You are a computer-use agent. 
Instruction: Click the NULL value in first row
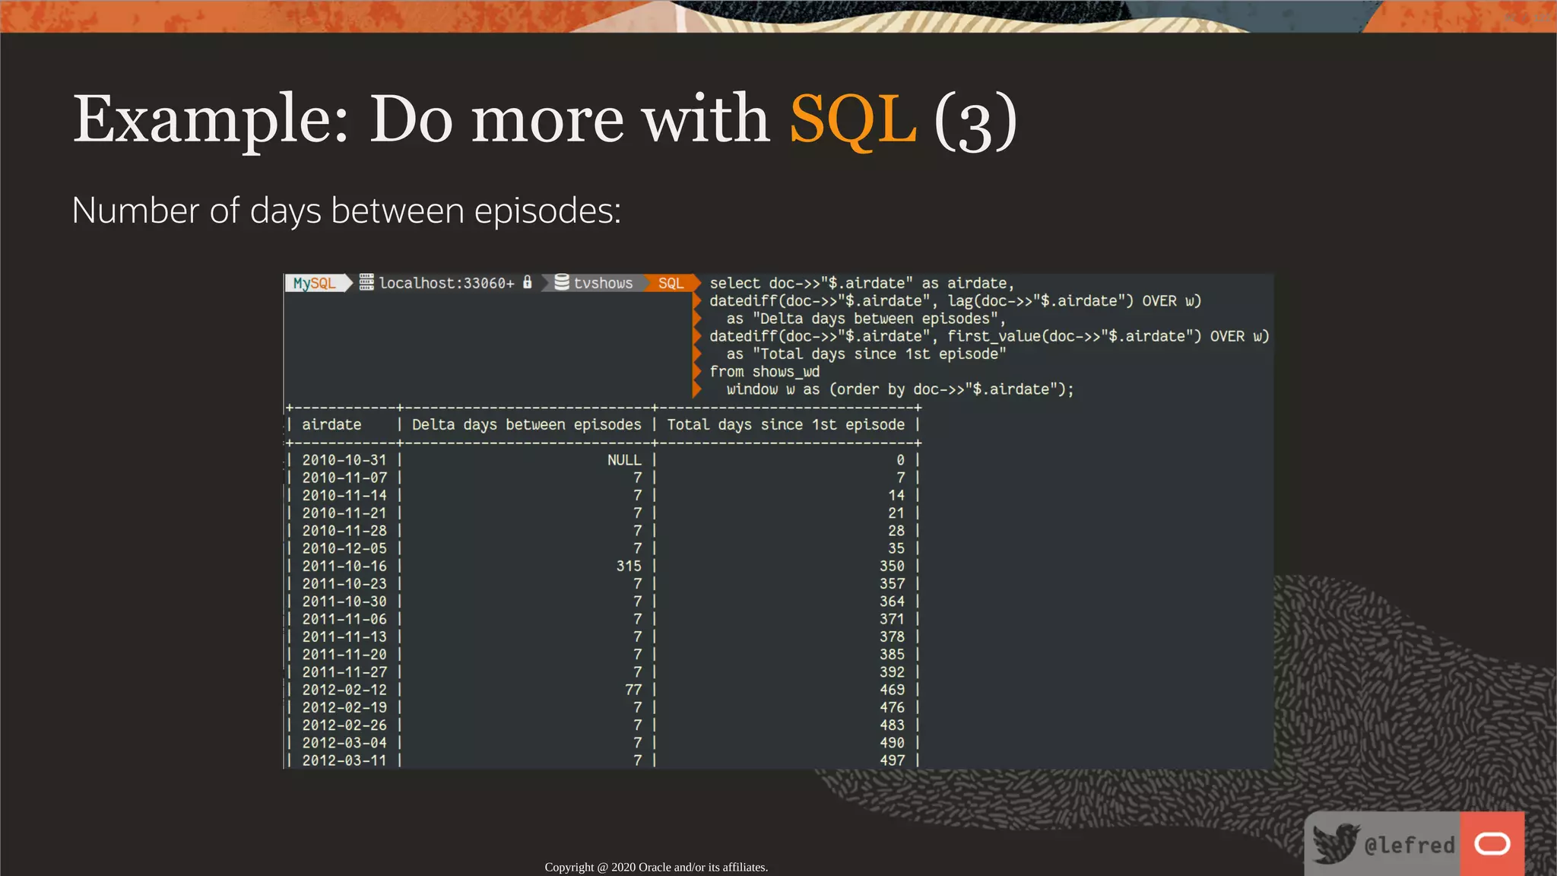pyautogui.click(x=624, y=460)
